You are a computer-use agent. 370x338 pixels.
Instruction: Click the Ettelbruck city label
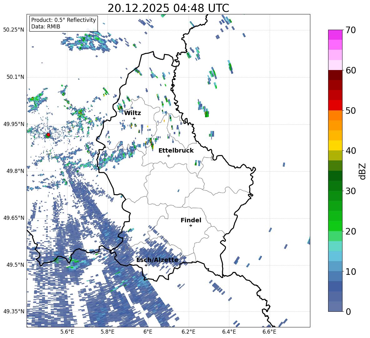(176, 151)
